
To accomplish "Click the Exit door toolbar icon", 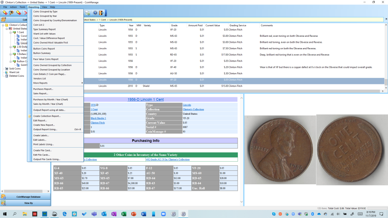I will (101, 13).
